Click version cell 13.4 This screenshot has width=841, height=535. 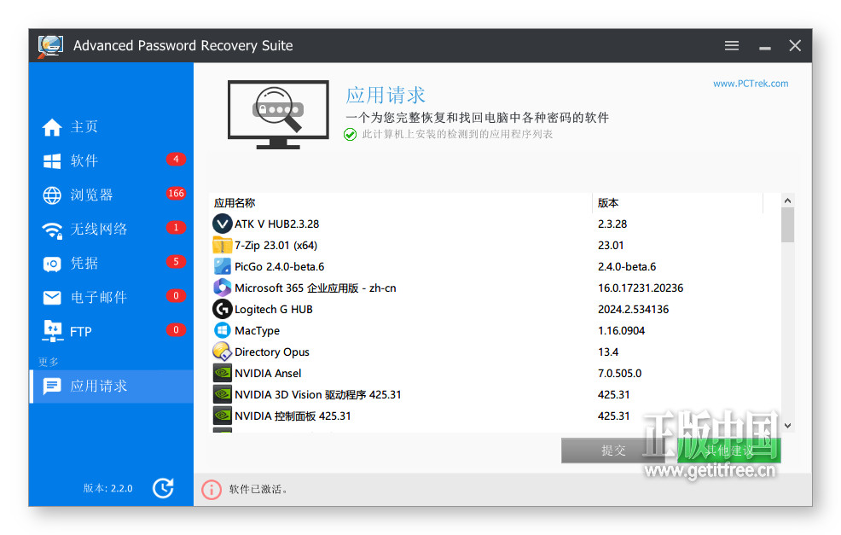[607, 352]
